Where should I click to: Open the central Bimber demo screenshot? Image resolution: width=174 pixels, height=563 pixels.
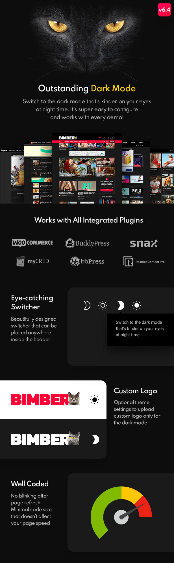[87, 168]
